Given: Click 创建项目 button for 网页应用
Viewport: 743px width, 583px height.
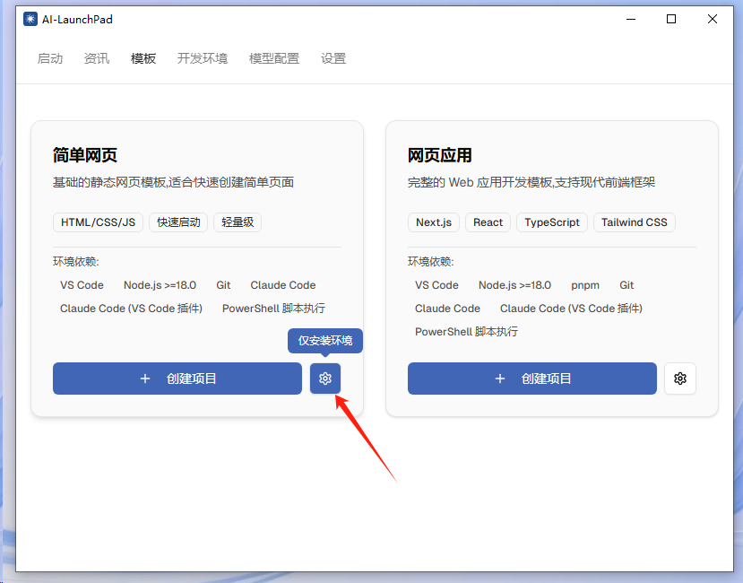Looking at the screenshot, I should click(532, 379).
